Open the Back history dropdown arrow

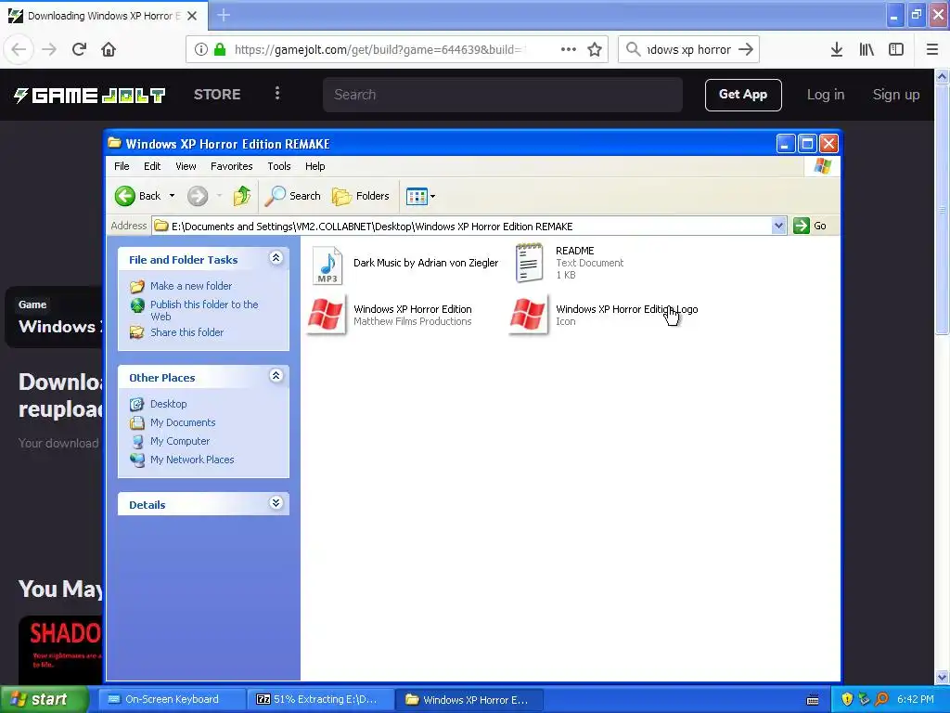[172, 196]
